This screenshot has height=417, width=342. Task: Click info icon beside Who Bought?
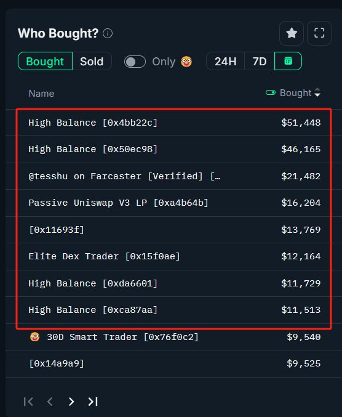[x=108, y=33]
